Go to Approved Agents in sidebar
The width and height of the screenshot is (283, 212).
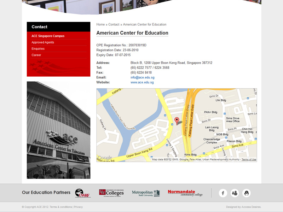[x=43, y=42]
